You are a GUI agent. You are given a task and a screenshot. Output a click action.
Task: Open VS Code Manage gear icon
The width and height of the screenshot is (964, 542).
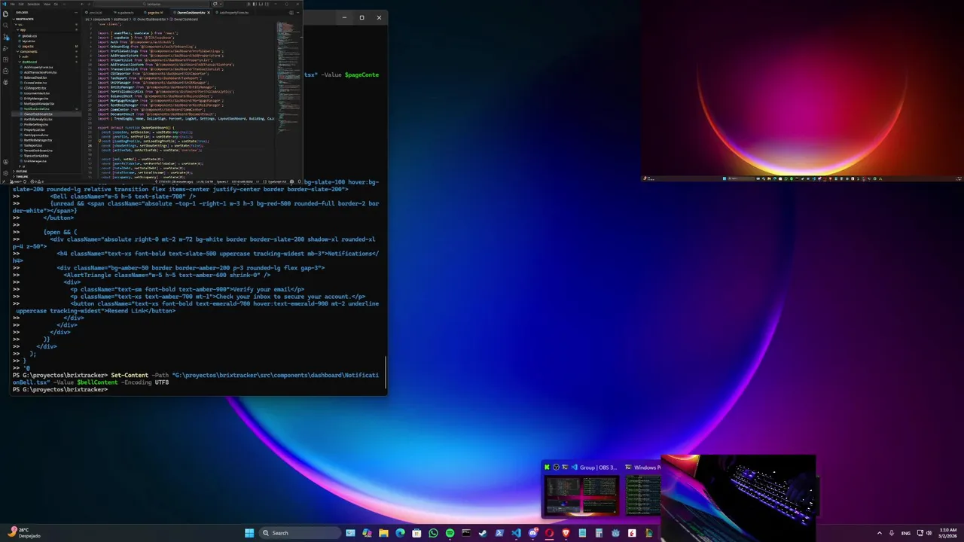pos(5,173)
